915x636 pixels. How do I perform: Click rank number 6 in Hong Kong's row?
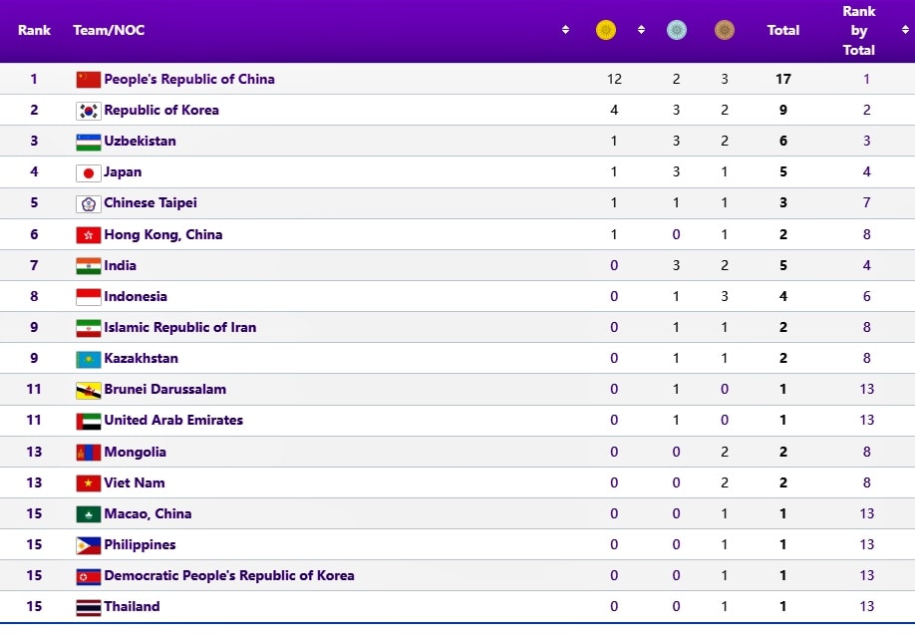[x=34, y=234]
